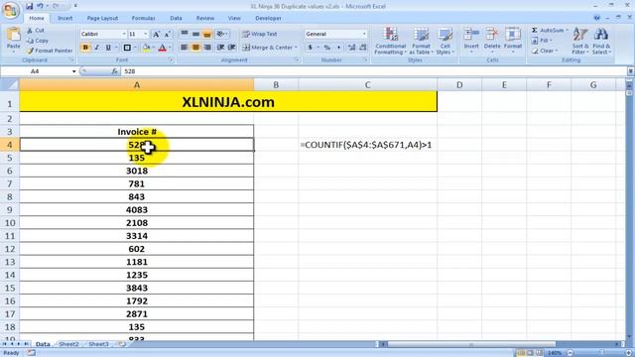The height and width of the screenshot is (357, 635).
Task: Click the yellow Fill Color button
Action: [x=146, y=48]
